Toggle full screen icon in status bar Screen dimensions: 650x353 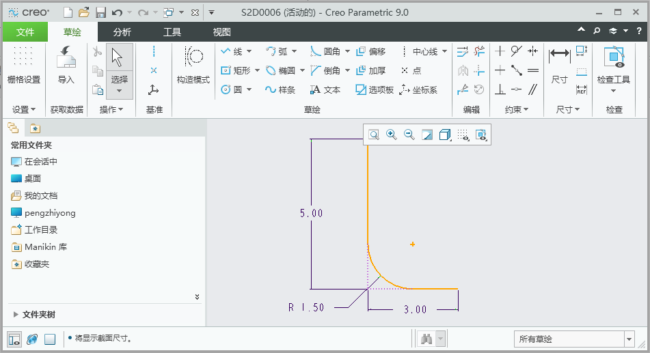click(50, 339)
